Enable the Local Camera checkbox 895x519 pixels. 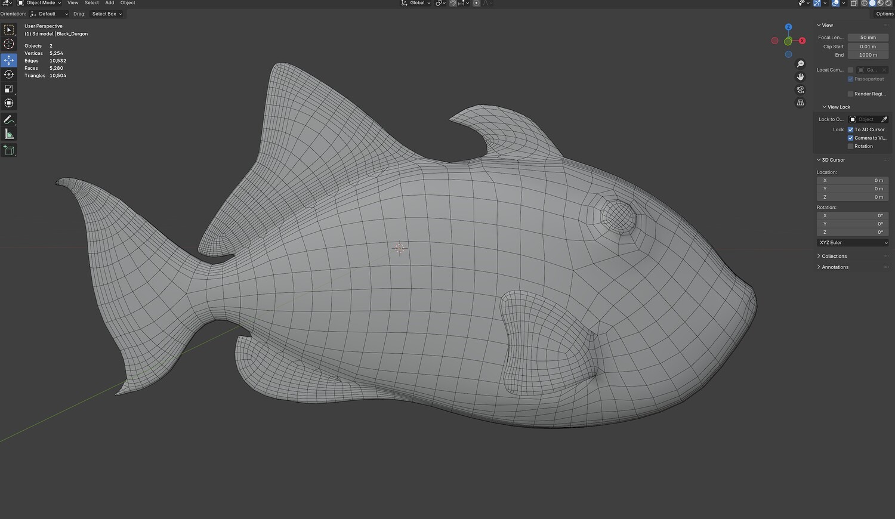[850, 70]
